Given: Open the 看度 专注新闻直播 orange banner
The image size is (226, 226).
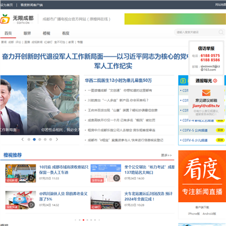Looking at the screenshot, I should [202, 176].
